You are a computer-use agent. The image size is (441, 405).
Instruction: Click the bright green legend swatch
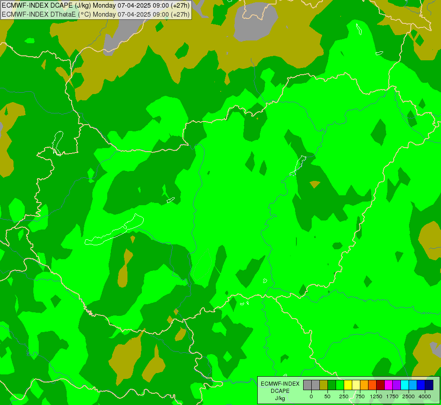(340, 385)
